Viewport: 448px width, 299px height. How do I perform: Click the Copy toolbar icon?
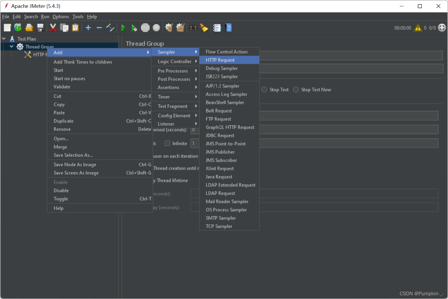tap(64, 28)
